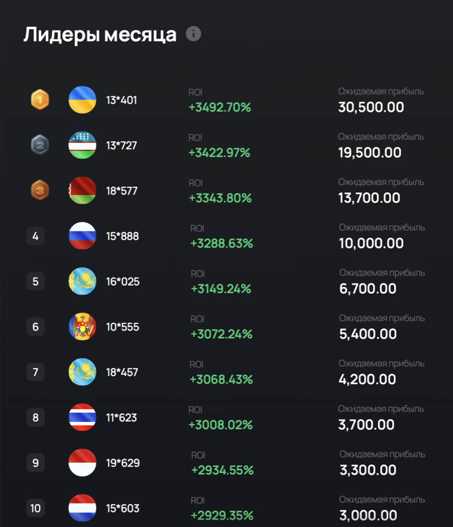Click the Russia flag for trader 15*888
Screen dimensions: 453x527
pyautogui.click(x=82, y=236)
